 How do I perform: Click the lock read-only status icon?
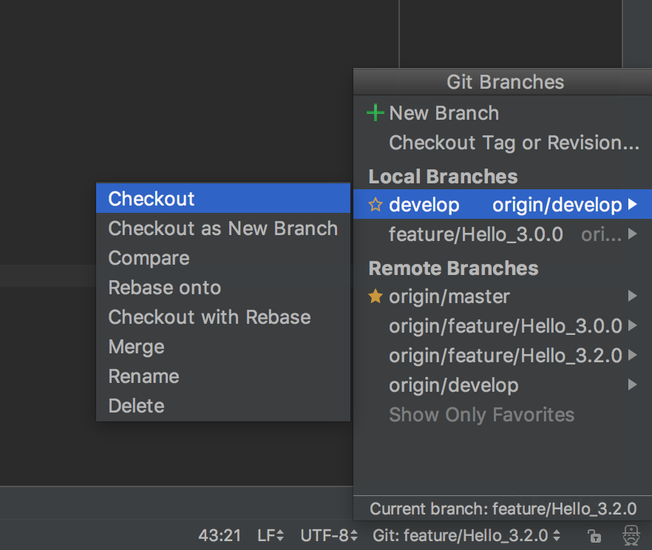[x=594, y=535]
